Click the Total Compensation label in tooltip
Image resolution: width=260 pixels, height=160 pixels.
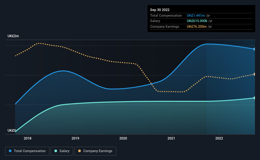tap(166, 15)
